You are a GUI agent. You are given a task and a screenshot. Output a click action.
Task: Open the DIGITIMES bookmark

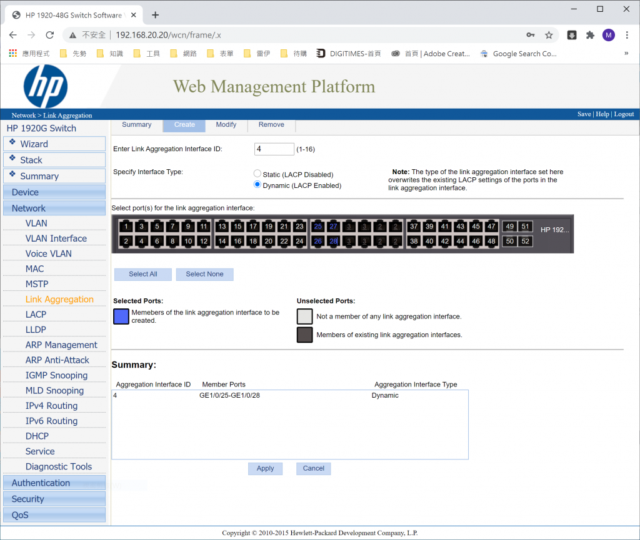(x=349, y=54)
